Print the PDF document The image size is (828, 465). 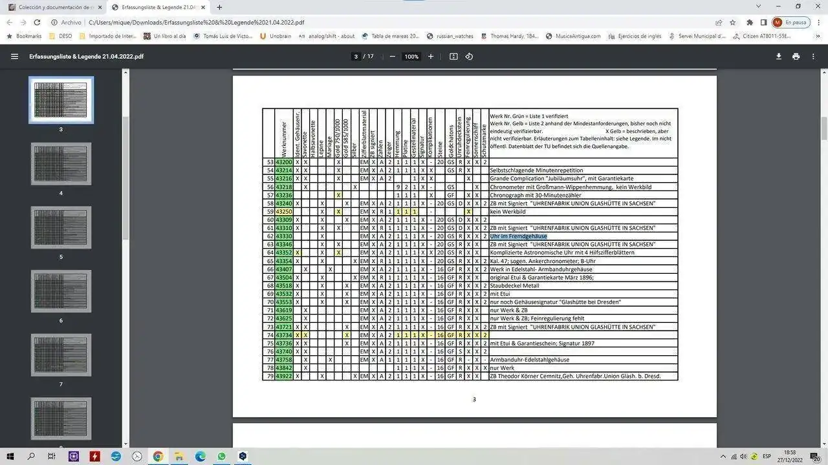click(x=795, y=56)
